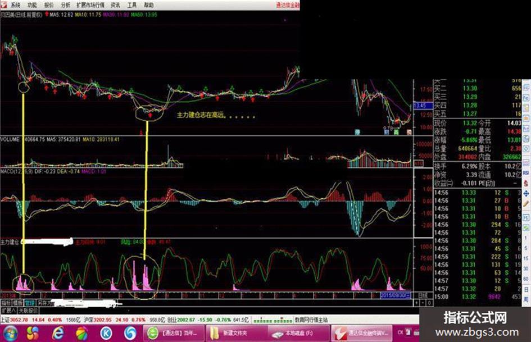Switch to 通达信金融终端 taskbar window
Screen dimensions: 531x342
coord(361,333)
